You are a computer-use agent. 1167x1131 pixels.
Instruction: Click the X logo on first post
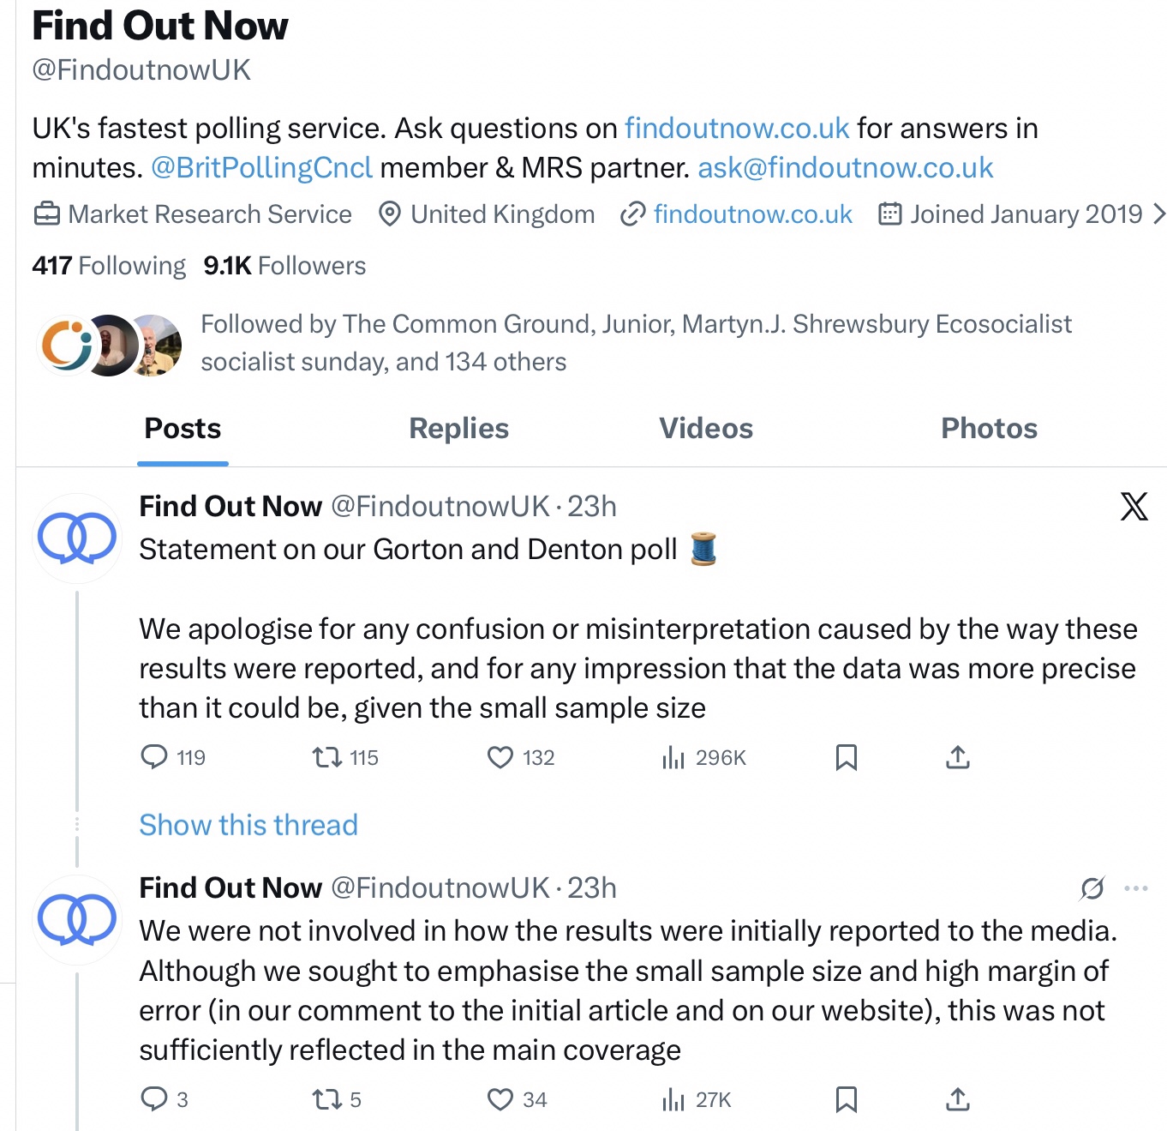1134,507
